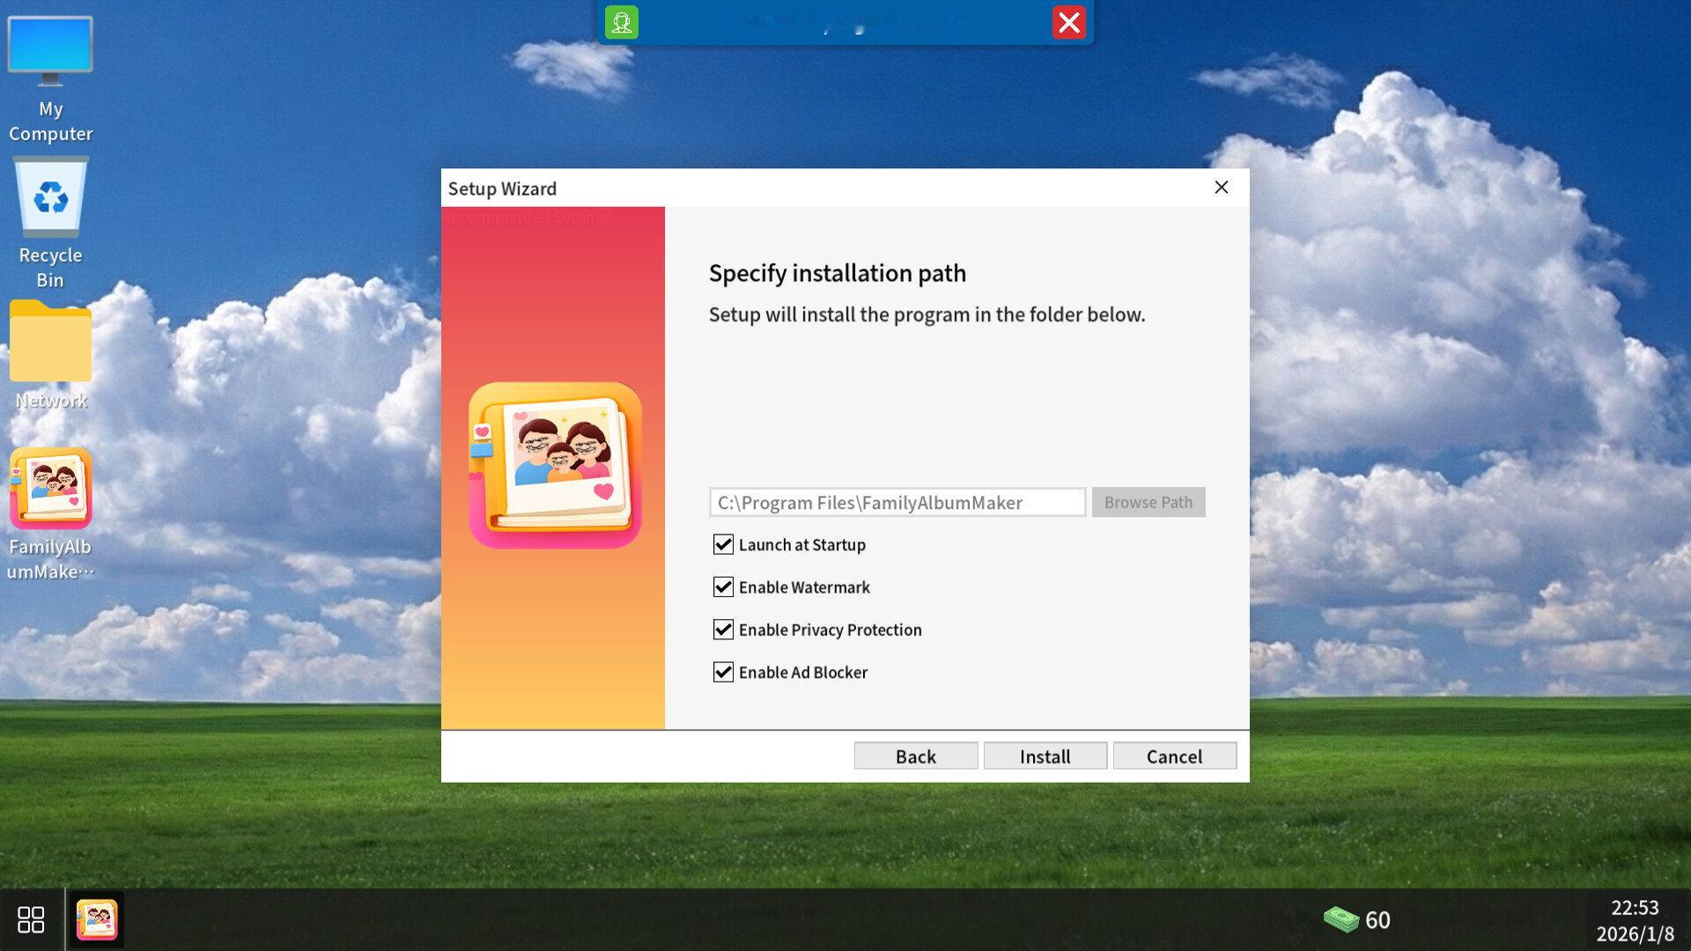The width and height of the screenshot is (1691, 951).
Task: Click the FamilyAlbumMaker taskbar icon
Action: coord(97,920)
